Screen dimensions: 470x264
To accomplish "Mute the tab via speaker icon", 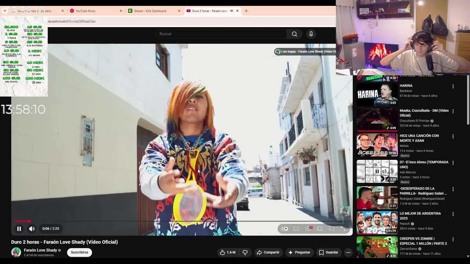I will pyautogui.click(x=231, y=11).
